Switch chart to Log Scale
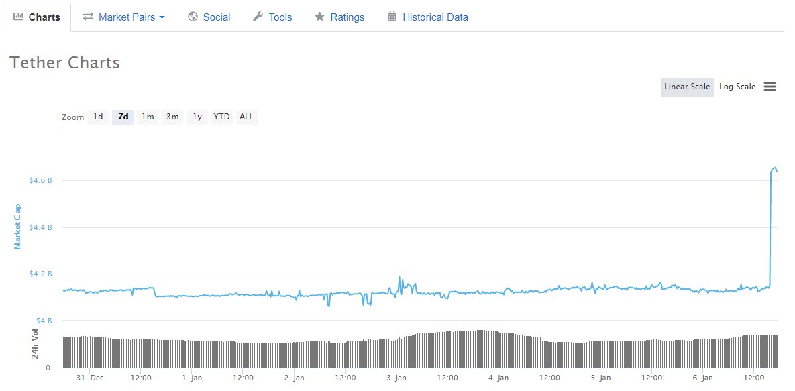The height and width of the screenshot is (391, 795). click(737, 87)
